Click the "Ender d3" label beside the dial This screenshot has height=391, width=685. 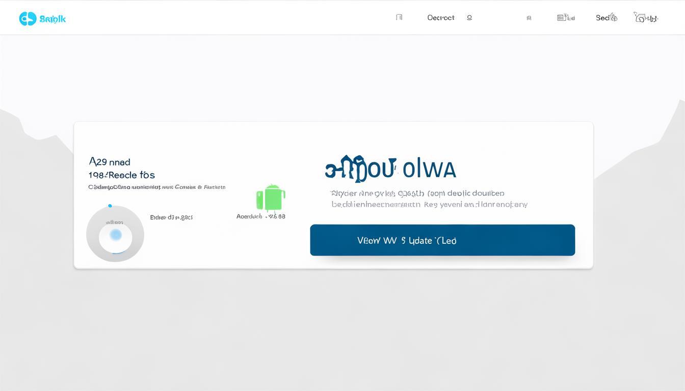(x=171, y=217)
